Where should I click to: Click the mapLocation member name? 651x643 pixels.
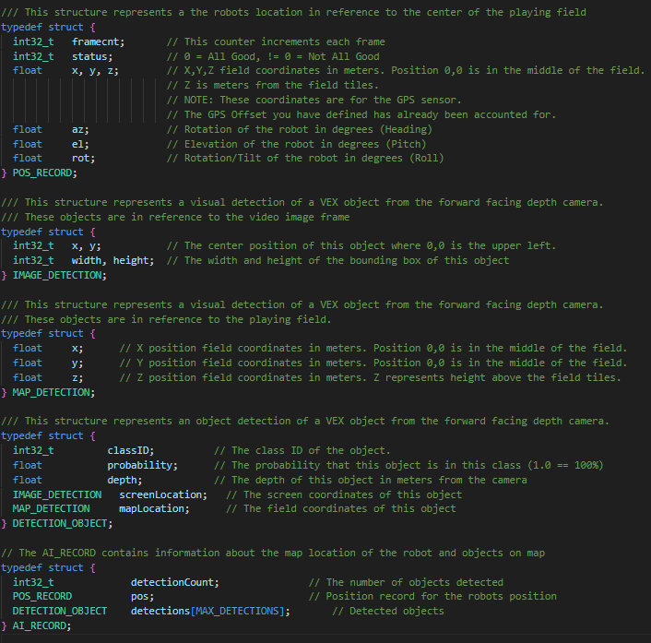pos(151,508)
